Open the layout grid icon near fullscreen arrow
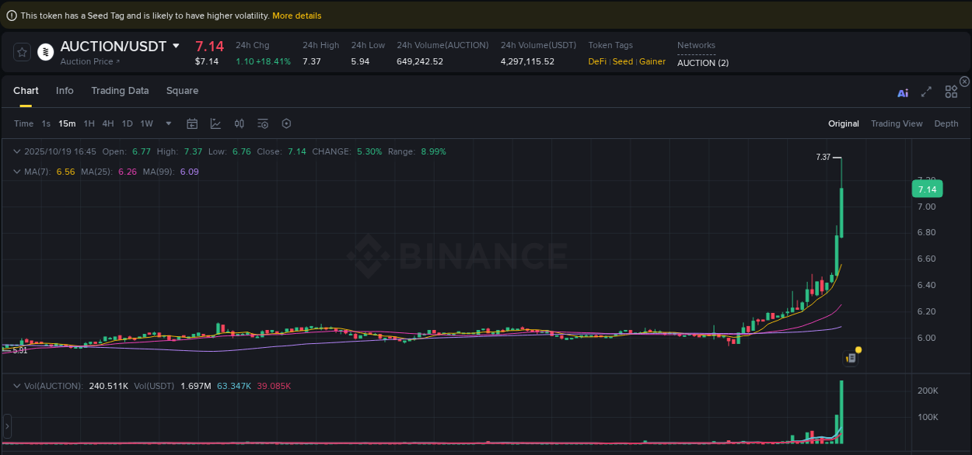This screenshot has height=455, width=972. [x=951, y=92]
